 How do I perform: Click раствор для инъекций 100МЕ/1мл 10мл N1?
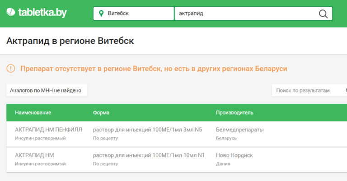pyautogui.click(x=149, y=155)
